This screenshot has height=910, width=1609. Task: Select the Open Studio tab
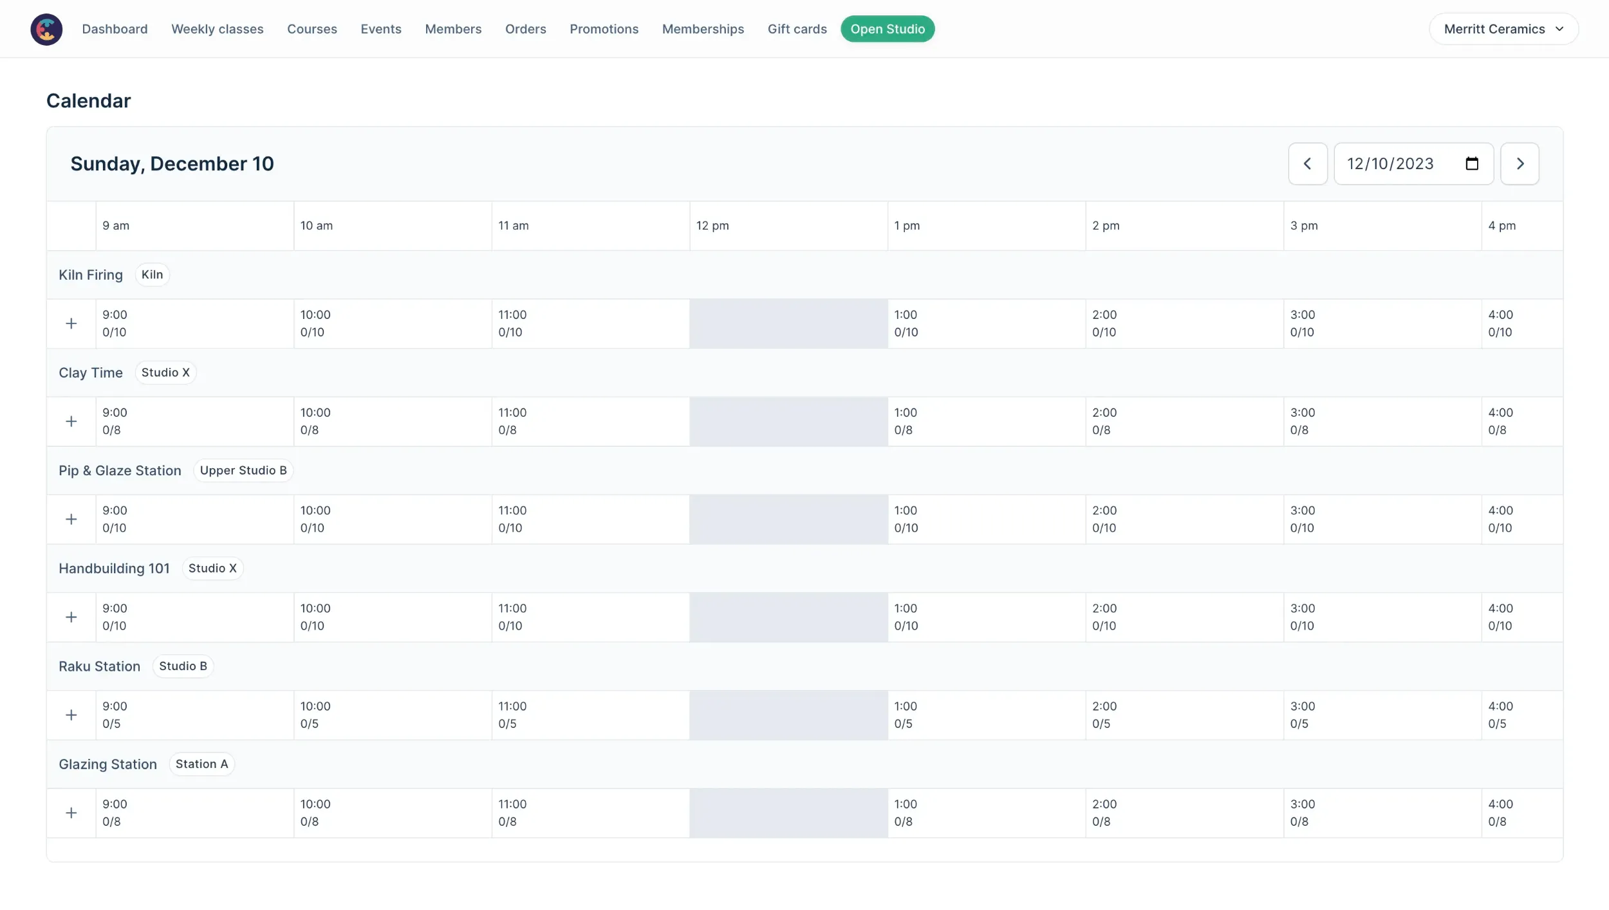point(887,29)
